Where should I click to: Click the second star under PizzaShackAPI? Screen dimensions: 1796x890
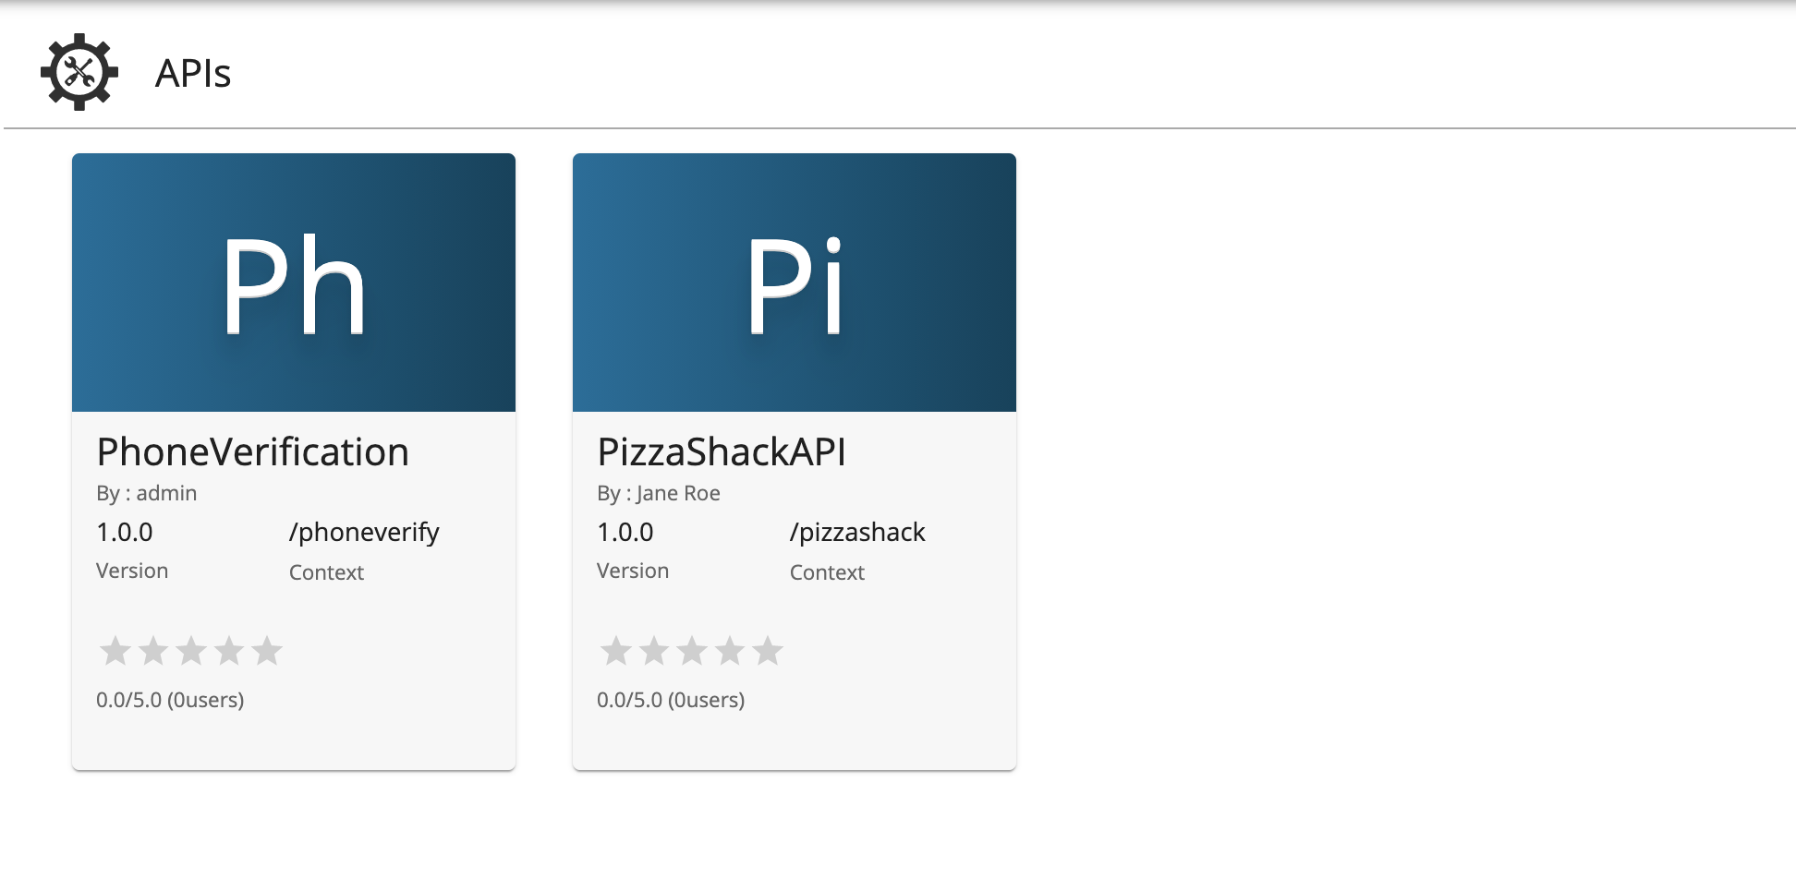click(x=653, y=651)
